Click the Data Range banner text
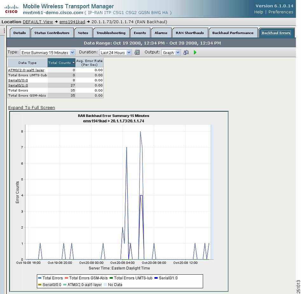 [x=152, y=43]
